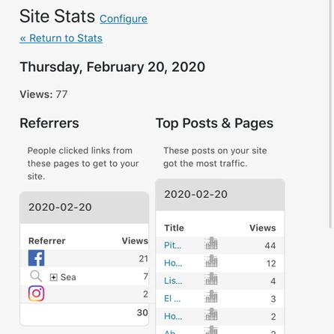Open the Ho... post with 2 views
Image resolution: width=334 pixels, height=334 pixels.
pos(173,316)
